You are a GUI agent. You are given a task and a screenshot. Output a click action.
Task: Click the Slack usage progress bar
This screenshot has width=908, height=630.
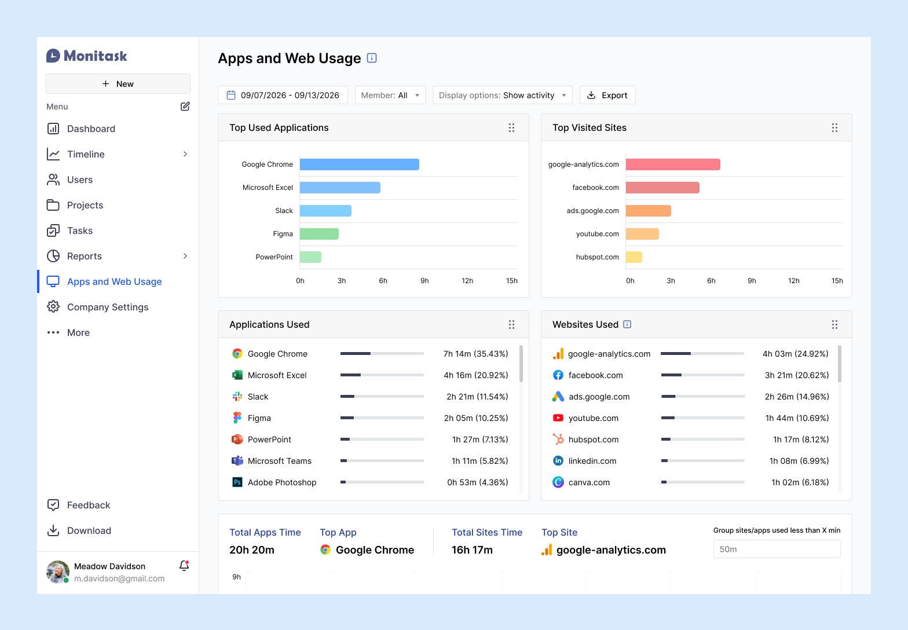(382, 397)
